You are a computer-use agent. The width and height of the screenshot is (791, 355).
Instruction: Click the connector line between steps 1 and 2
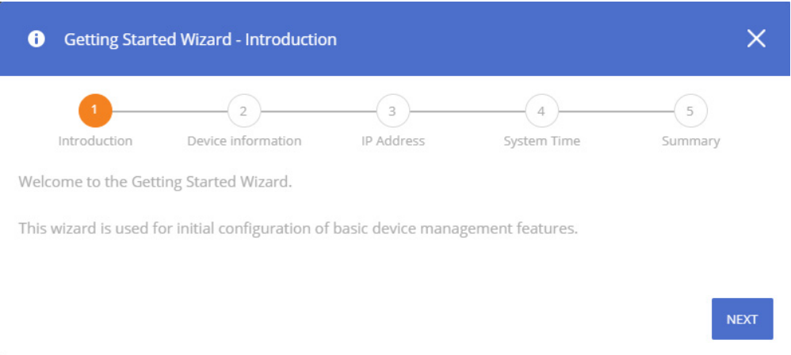[170, 111]
